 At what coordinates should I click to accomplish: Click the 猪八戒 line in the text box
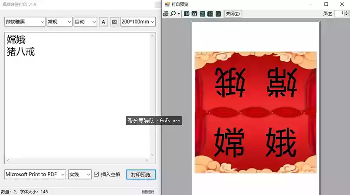[21, 52]
